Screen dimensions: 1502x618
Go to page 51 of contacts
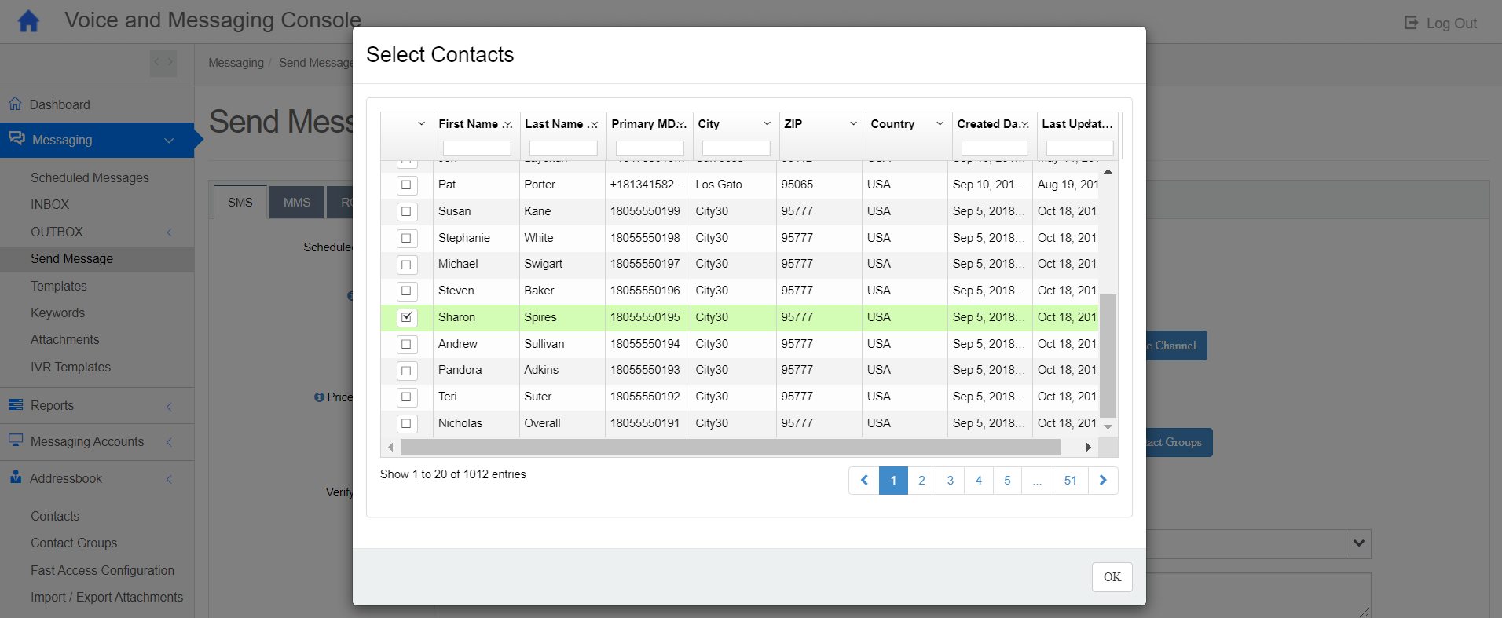pos(1070,481)
